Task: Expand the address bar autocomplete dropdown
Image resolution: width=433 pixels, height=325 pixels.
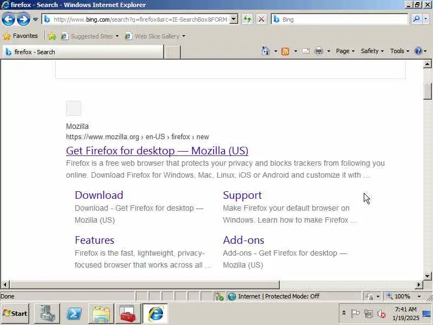Action: point(234,19)
